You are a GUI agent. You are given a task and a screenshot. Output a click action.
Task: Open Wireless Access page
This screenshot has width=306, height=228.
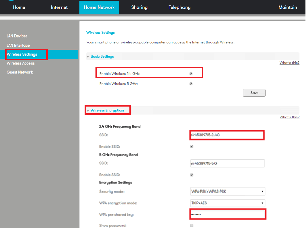(20, 63)
